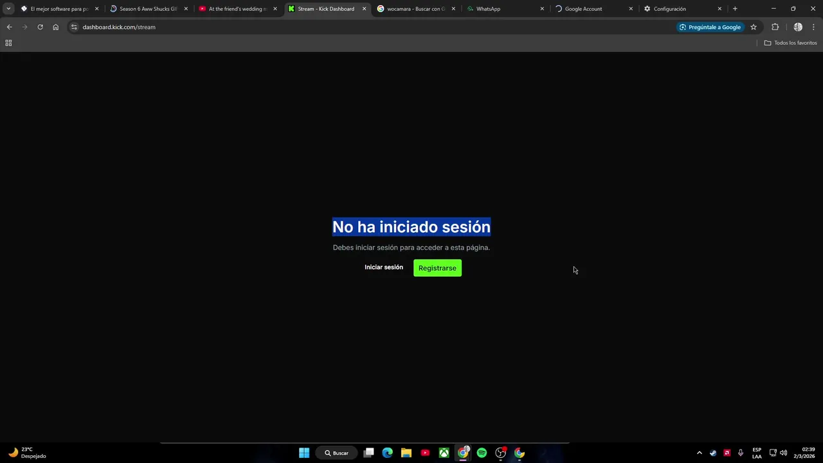This screenshot has width=823, height=463.
Task: Switch to the Configuración tab
Action: coord(682,9)
